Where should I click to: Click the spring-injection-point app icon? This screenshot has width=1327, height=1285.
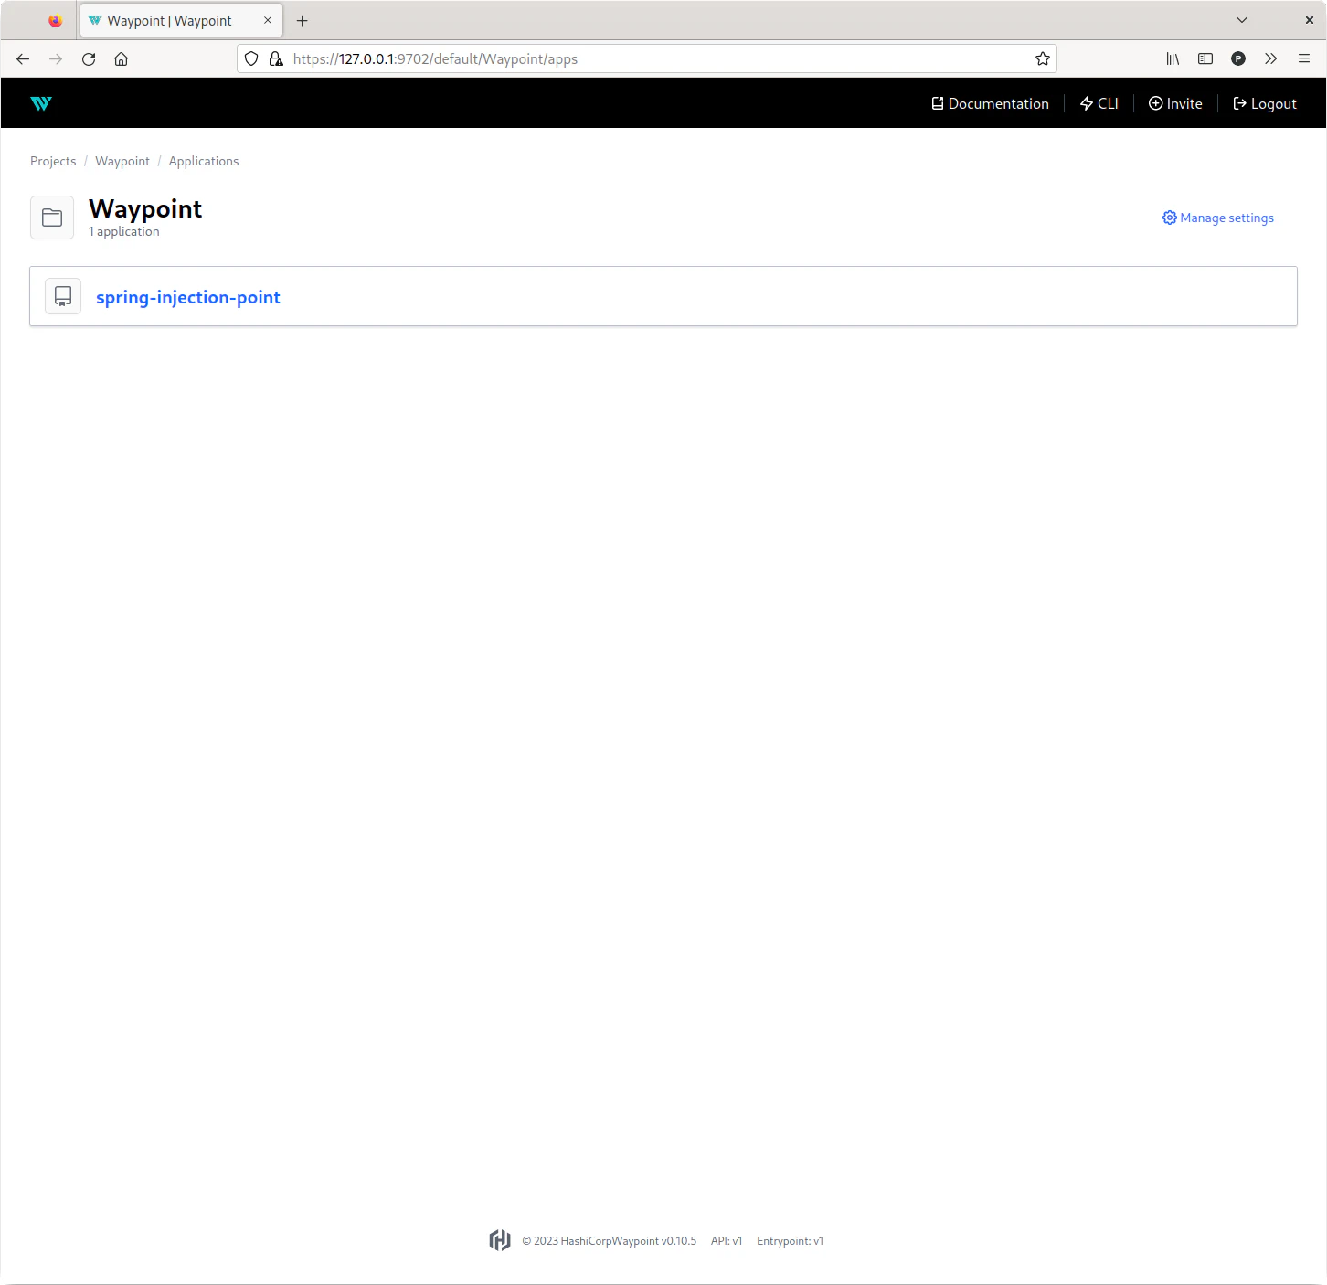[x=63, y=296]
